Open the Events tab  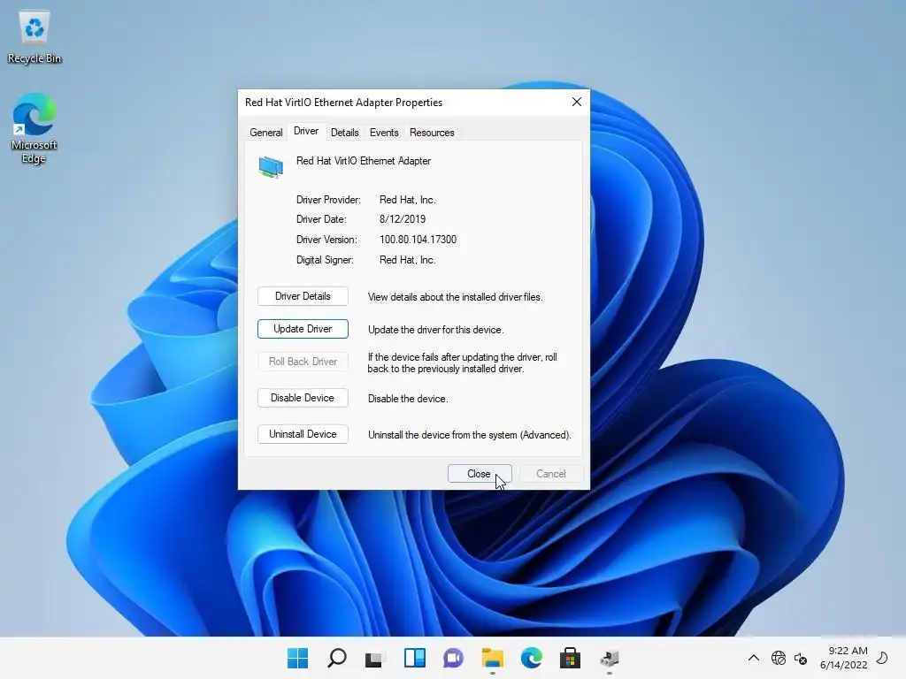click(384, 133)
